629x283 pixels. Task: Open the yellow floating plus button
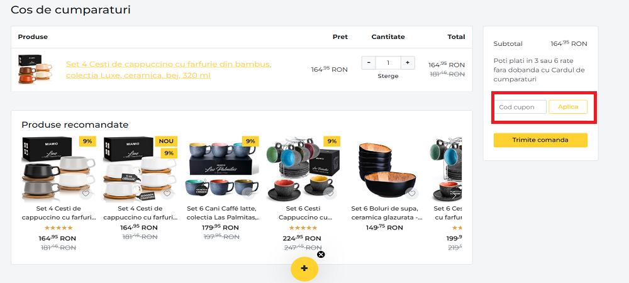[x=304, y=269]
